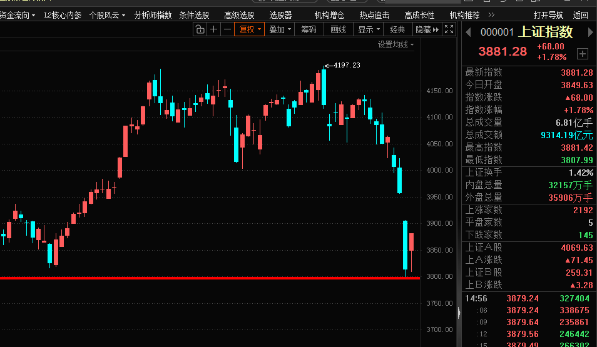Screen dimensions: 597x347
Task: Add 上证指数 to watchlist with plus box icon
Action: click(x=582, y=54)
